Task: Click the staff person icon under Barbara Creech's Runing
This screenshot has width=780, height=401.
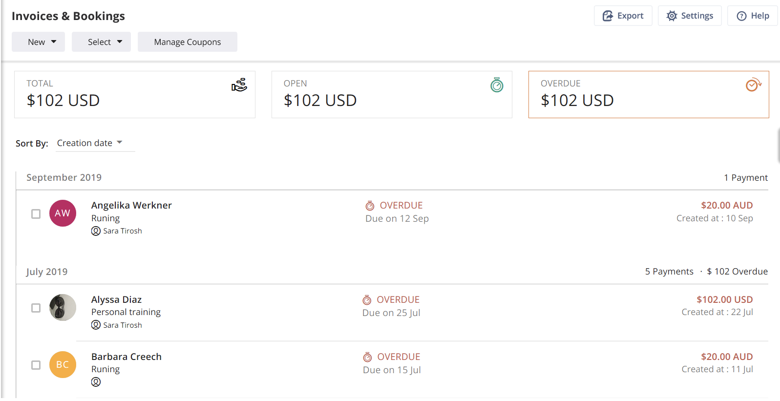Action: coord(96,382)
